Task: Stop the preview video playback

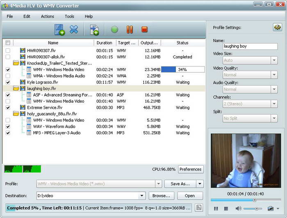Action: coord(226,209)
